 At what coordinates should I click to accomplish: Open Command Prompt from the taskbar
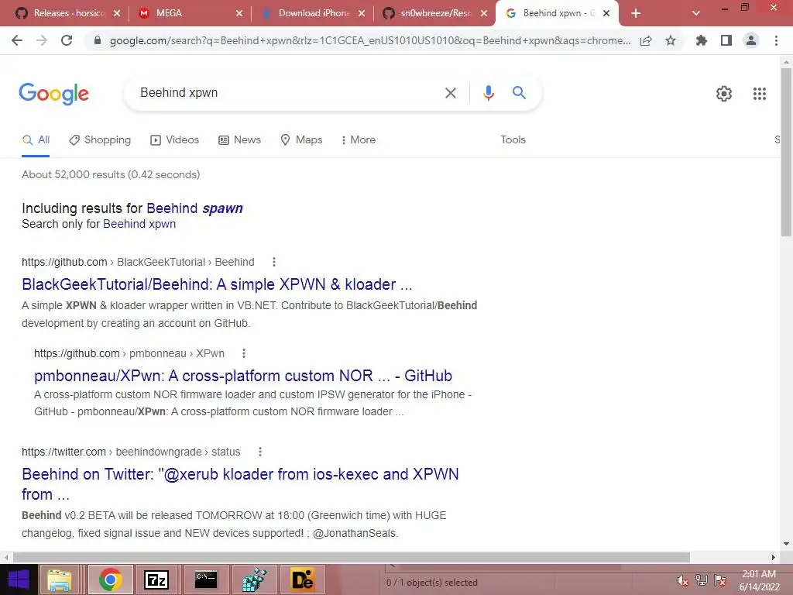point(206,580)
